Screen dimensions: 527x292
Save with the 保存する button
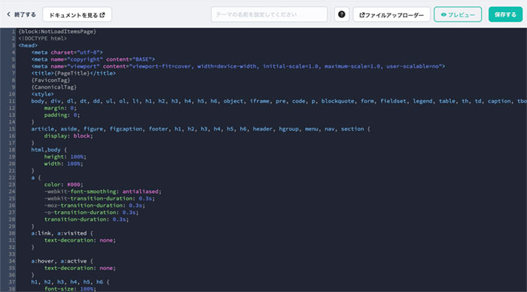click(x=505, y=15)
